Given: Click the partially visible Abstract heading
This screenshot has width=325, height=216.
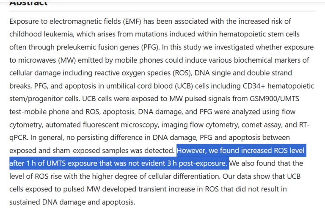Looking at the screenshot, I should point(28,3).
